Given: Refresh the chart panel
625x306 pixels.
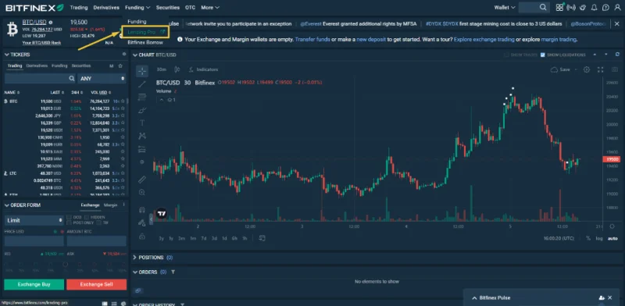Looking at the screenshot, I should pyautogui.click(x=618, y=55).
